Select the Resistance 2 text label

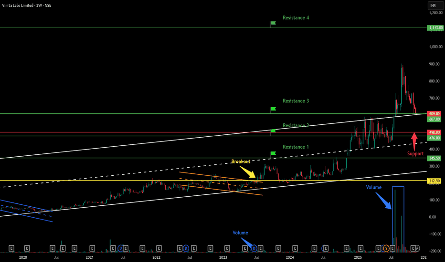tap(296, 125)
